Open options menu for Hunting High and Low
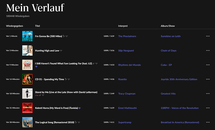 tap(208, 51)
